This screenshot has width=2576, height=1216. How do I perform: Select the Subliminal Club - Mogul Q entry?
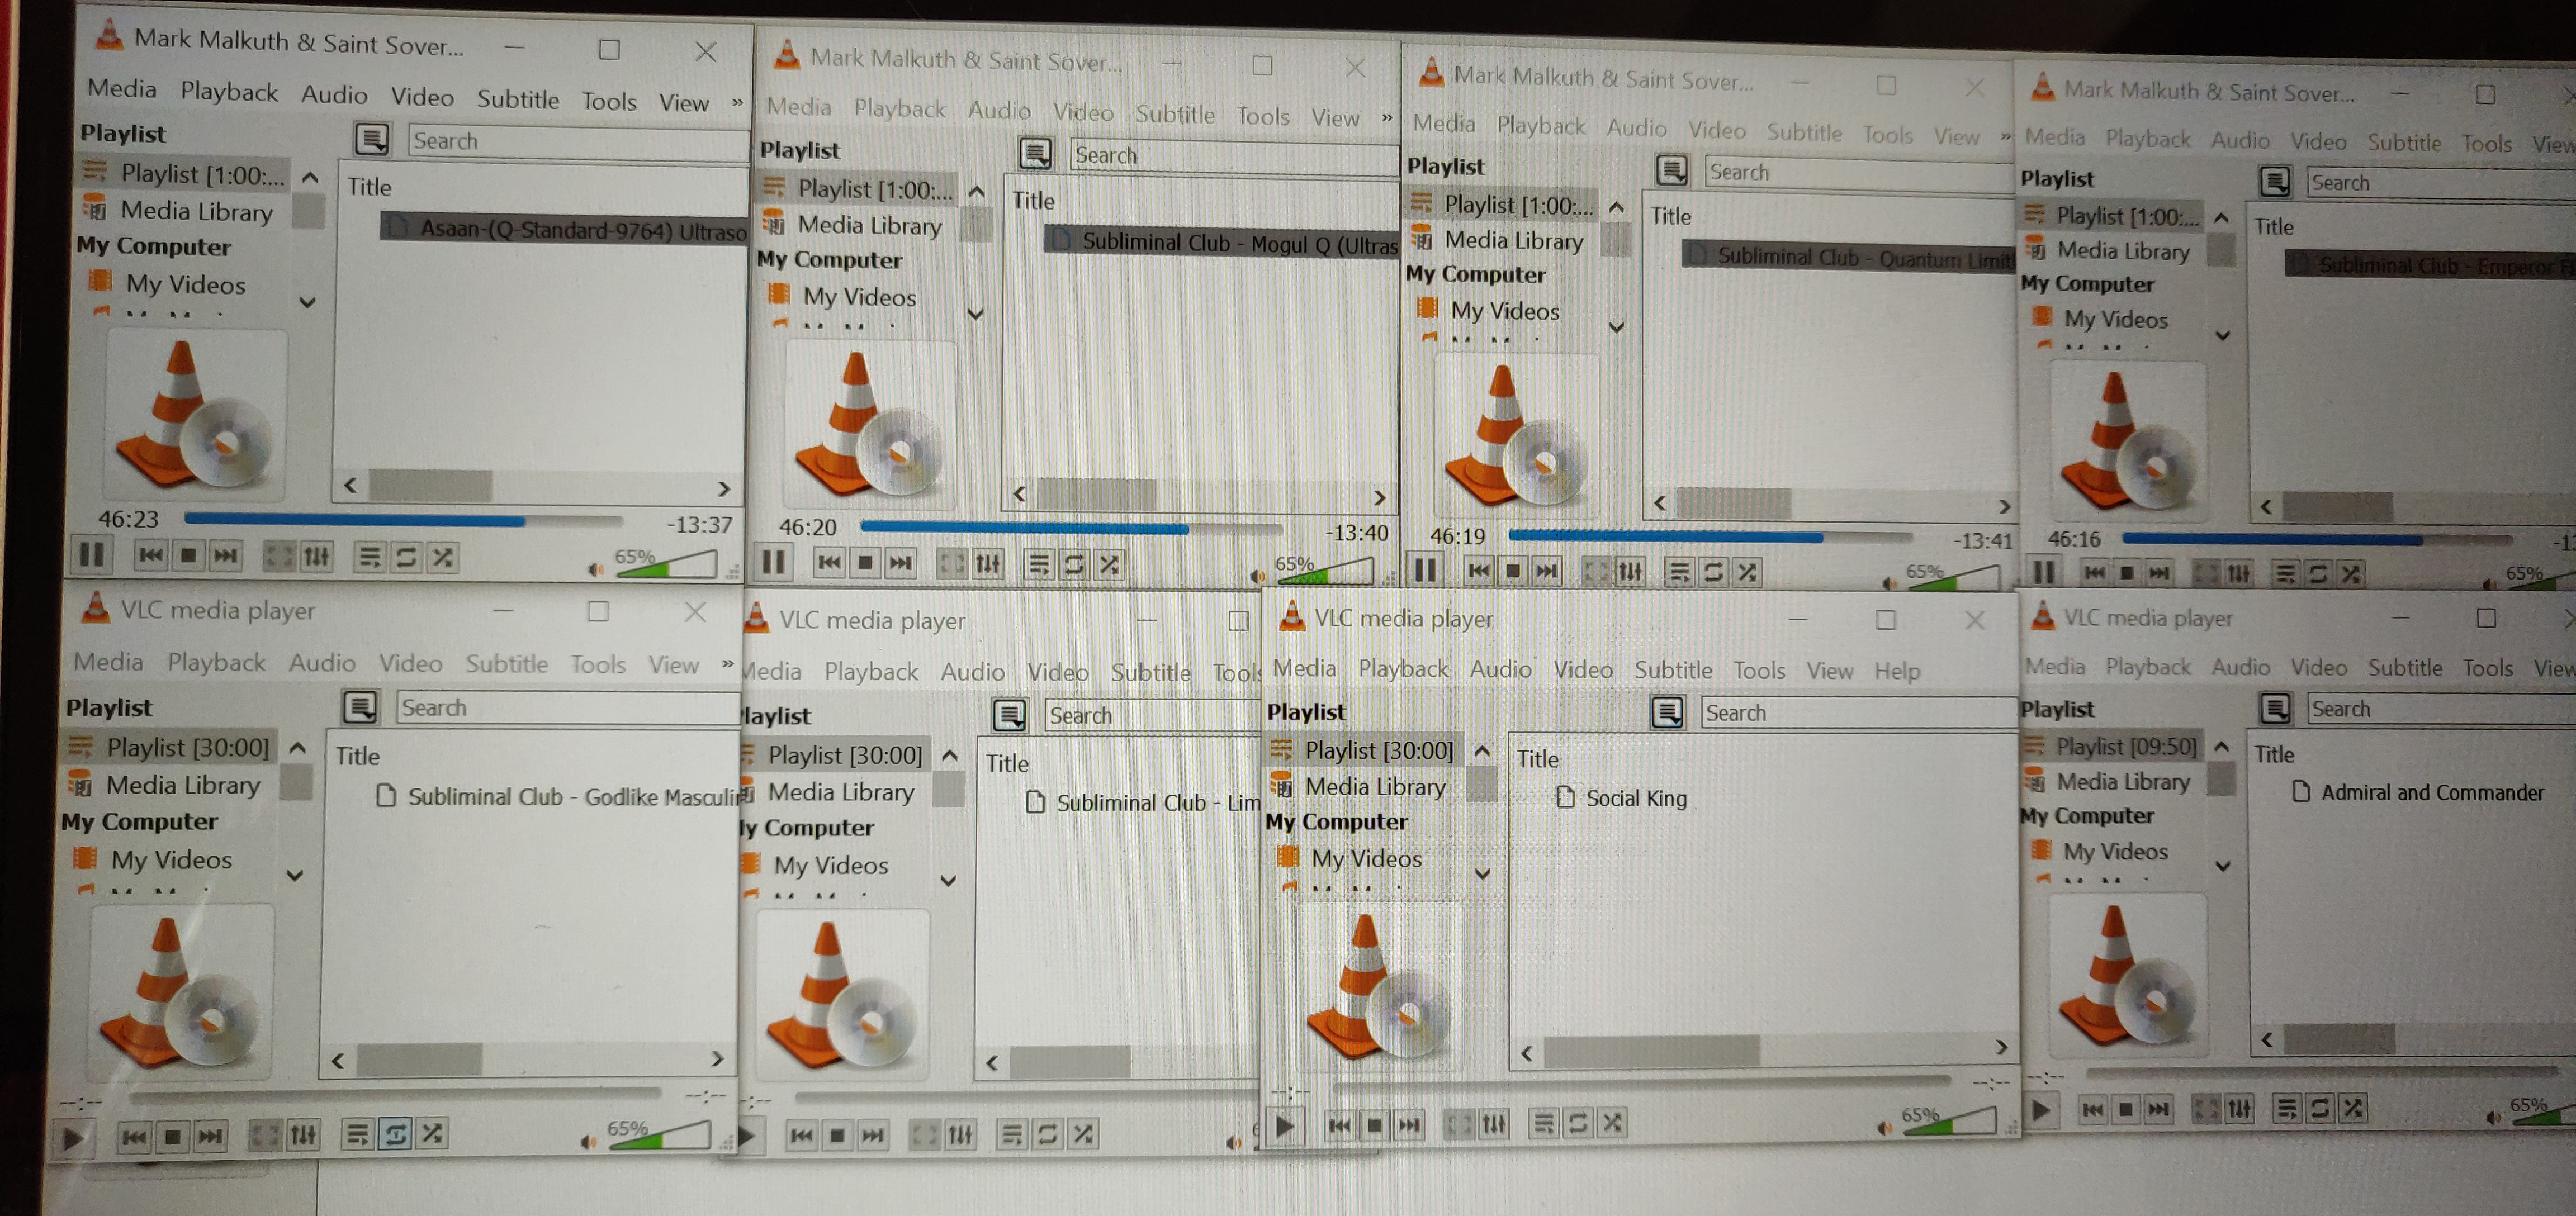pyautogui.click(x=1222, y=243)
